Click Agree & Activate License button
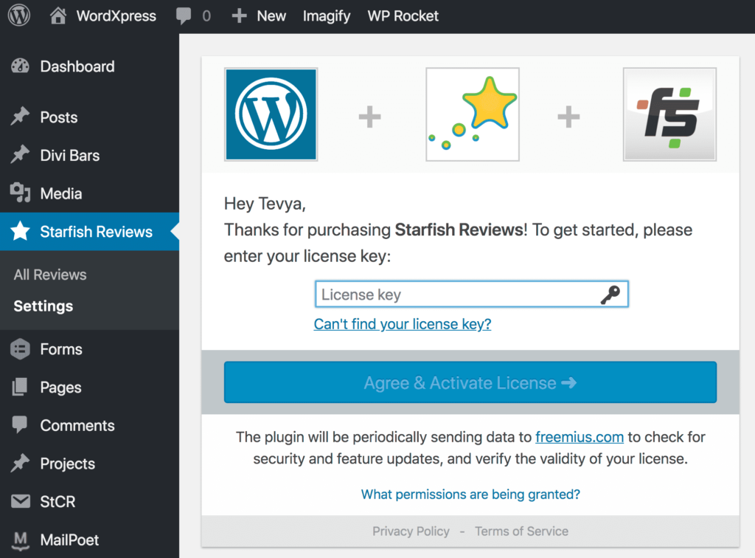755x558 pixels. click(470, 382)
